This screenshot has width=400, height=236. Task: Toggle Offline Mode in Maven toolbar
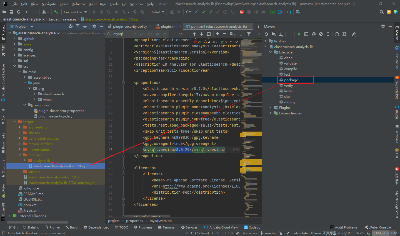tap(314, 34)
